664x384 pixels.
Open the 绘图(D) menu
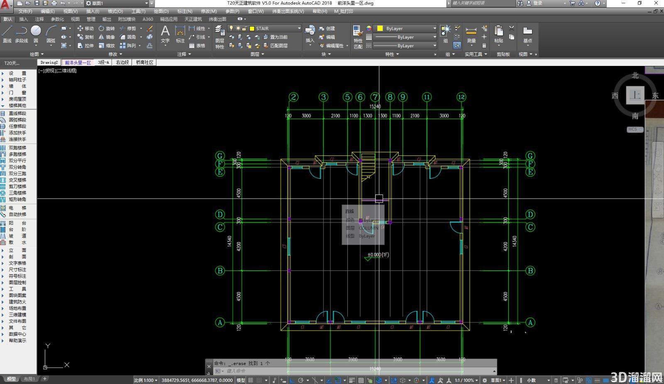[x=161, y=11]
